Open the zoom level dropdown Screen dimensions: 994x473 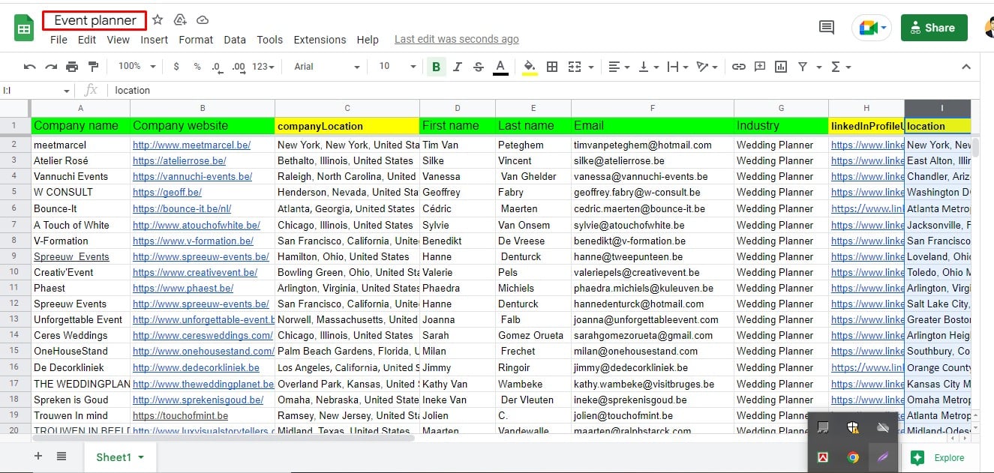coord(135,66)
